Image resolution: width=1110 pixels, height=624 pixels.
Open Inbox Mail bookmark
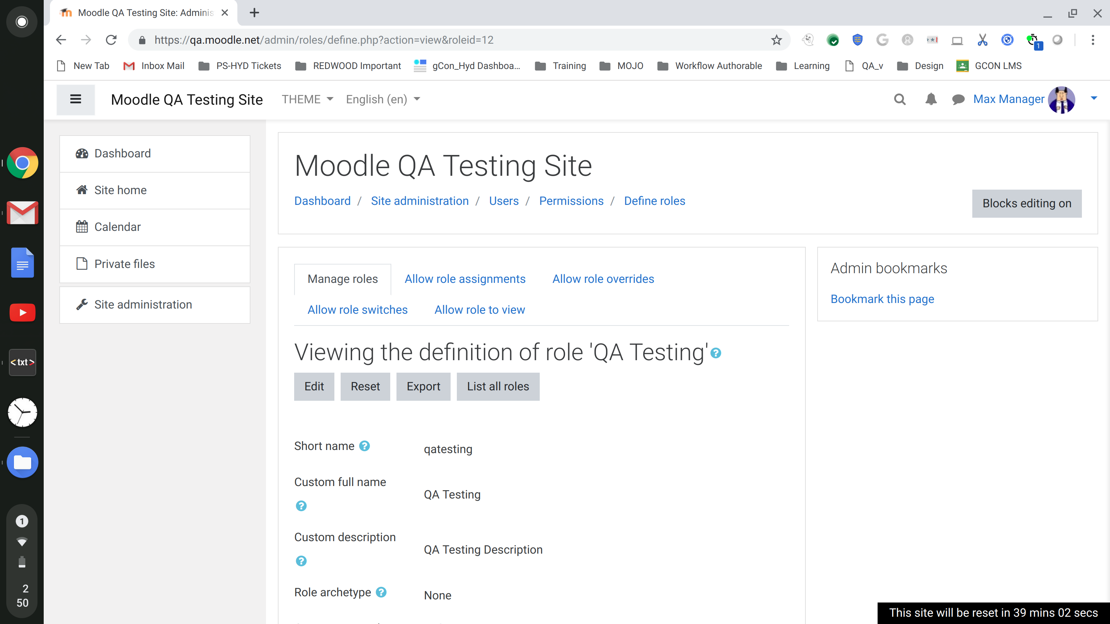[x=154, y=66]
